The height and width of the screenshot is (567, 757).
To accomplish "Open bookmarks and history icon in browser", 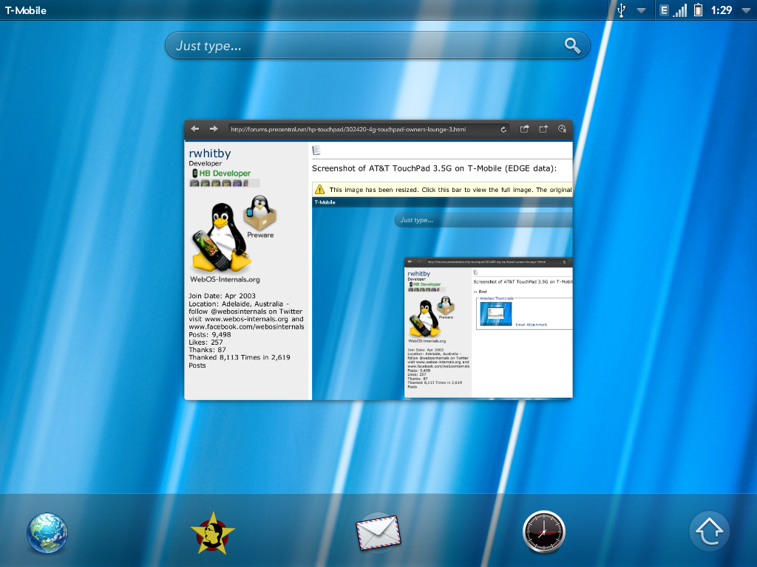I will pyautogui.click(x=563, y=128).
